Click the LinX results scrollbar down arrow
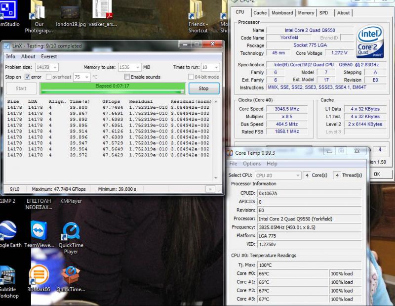This screenshot has width=395, height=306. point(216,178)
